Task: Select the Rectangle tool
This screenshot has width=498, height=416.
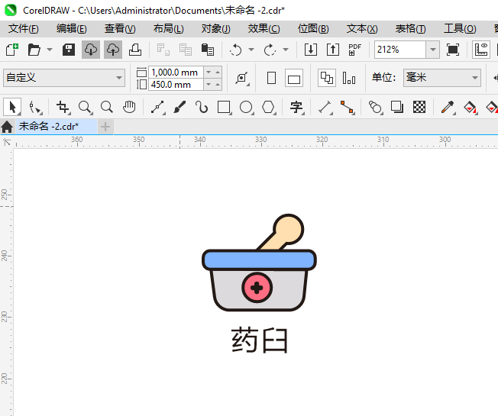Action: [224, 107]
